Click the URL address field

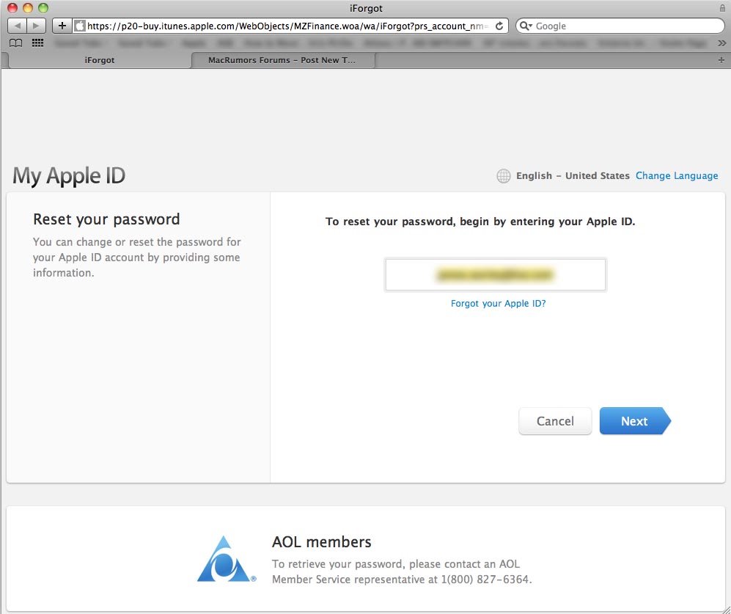(x=289, y=26)
